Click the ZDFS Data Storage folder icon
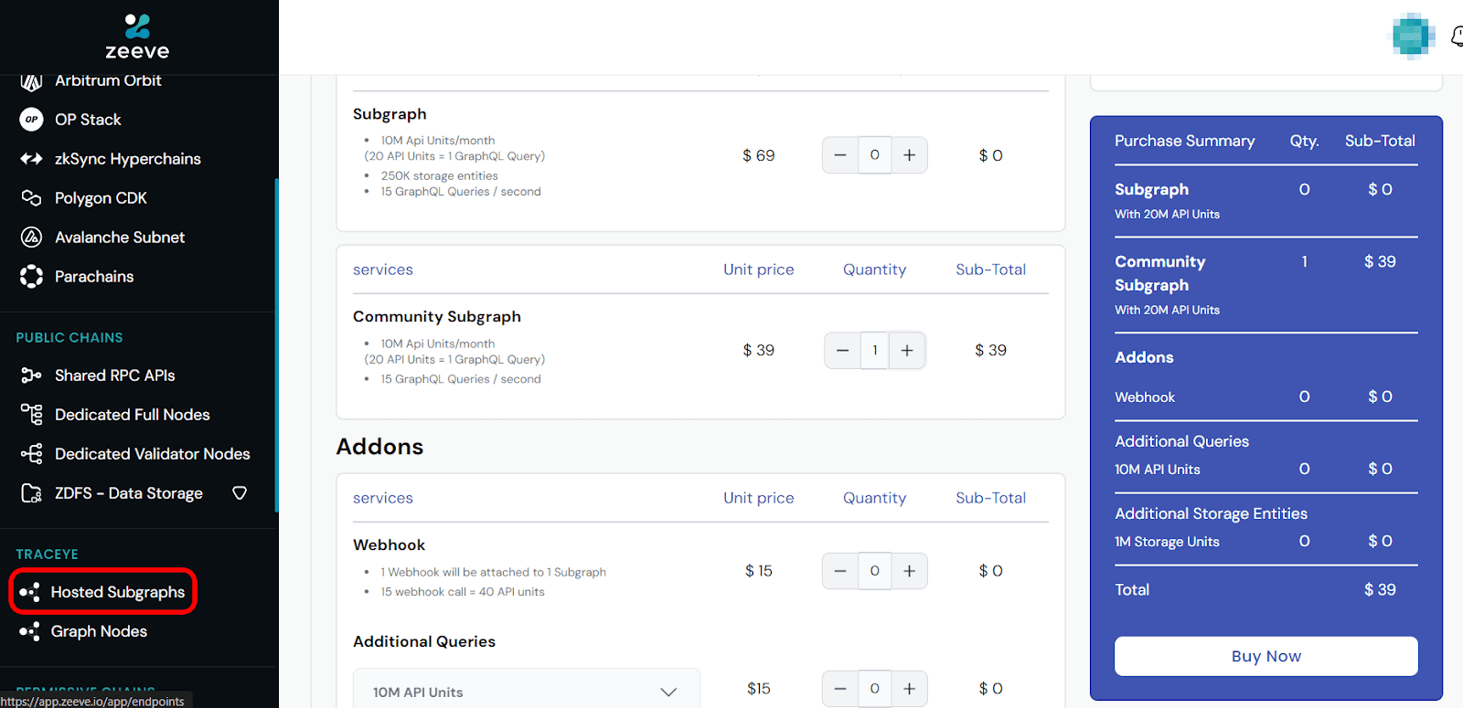Image resolution: width=1463 pixels, height=708 pixels. click(x=31, y=493)
